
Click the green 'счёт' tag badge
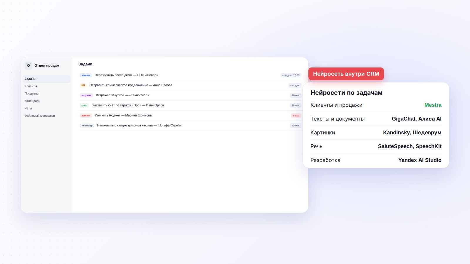point(84,105)
